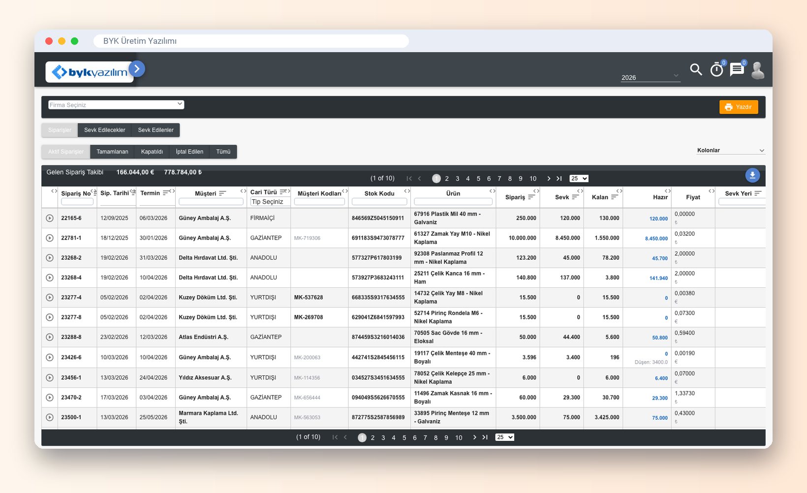The height and width of the screenshot is (493, 807).
Task: Click resize arrows on Stok Kodu column
Action: [x=407, y=191]
